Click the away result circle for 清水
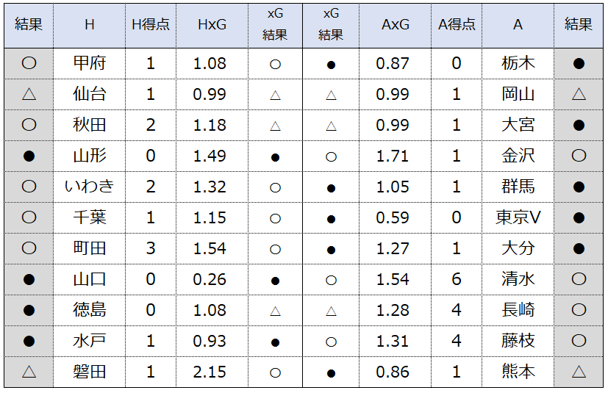The height and width of the screenshot is (393, 608). coord(579,278)
